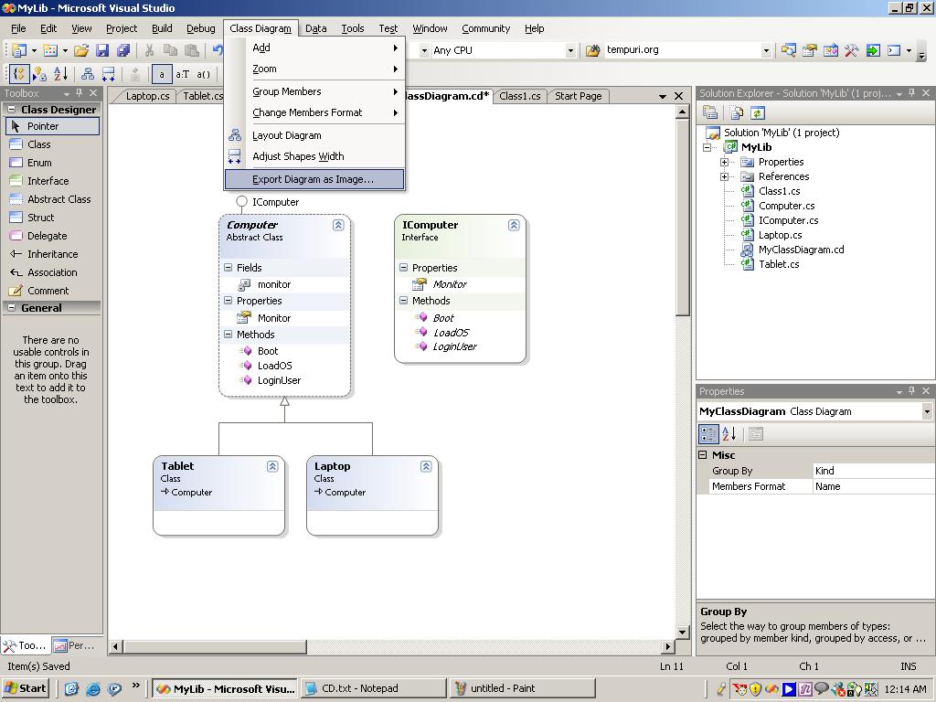This screenshot has height=702, width=936.
Task: Open the CD.txt - Notepad taskbar button
Action: [x=374, y=688]
